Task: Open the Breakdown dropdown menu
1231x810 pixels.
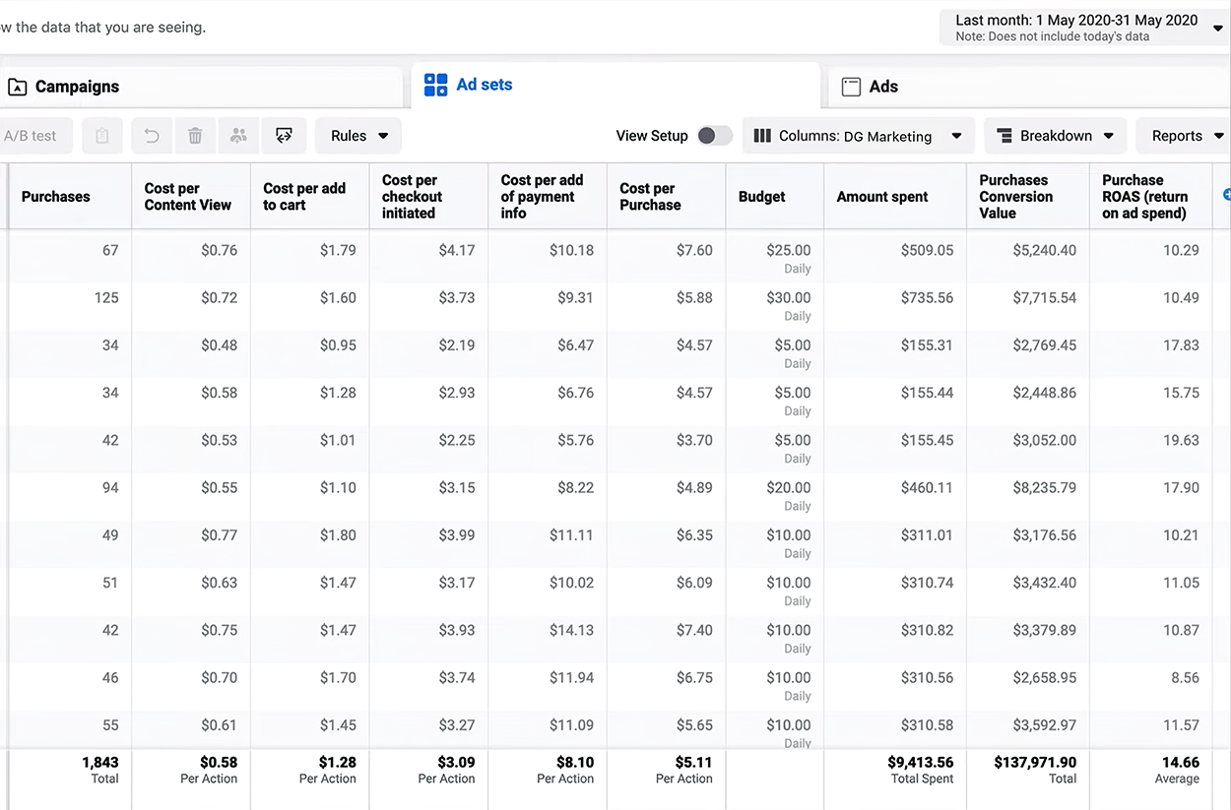Action: click(1055, 136)
